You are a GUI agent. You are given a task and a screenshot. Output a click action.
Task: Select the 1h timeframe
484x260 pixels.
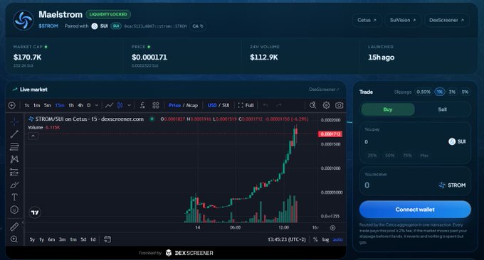pyautogui.click(x=71, y=105)
